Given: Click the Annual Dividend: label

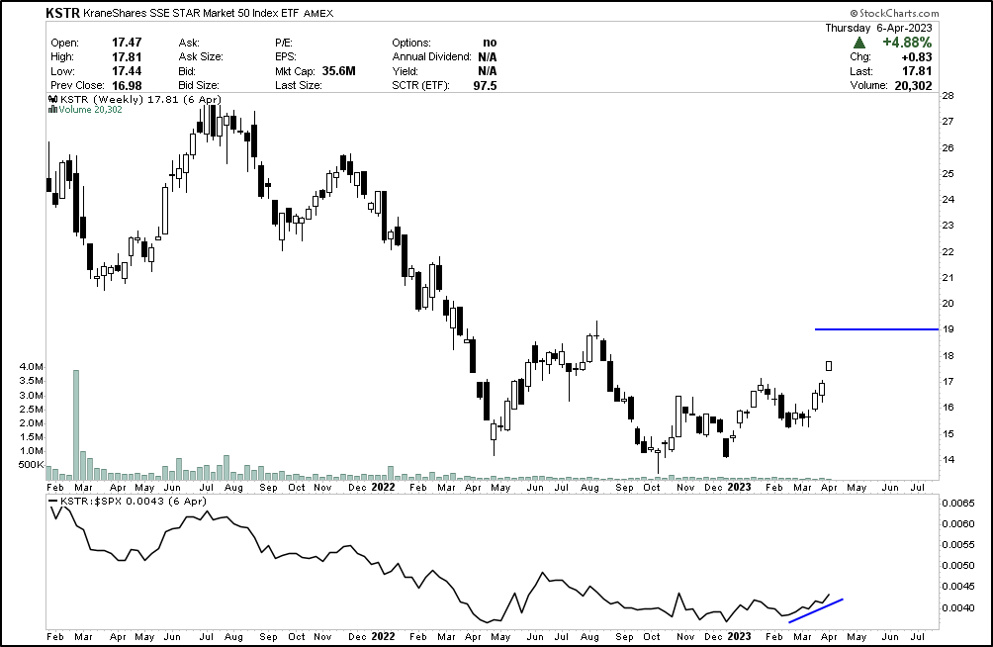Looking at the screenshot, I should pyautogui.click(x=432, y=56).
